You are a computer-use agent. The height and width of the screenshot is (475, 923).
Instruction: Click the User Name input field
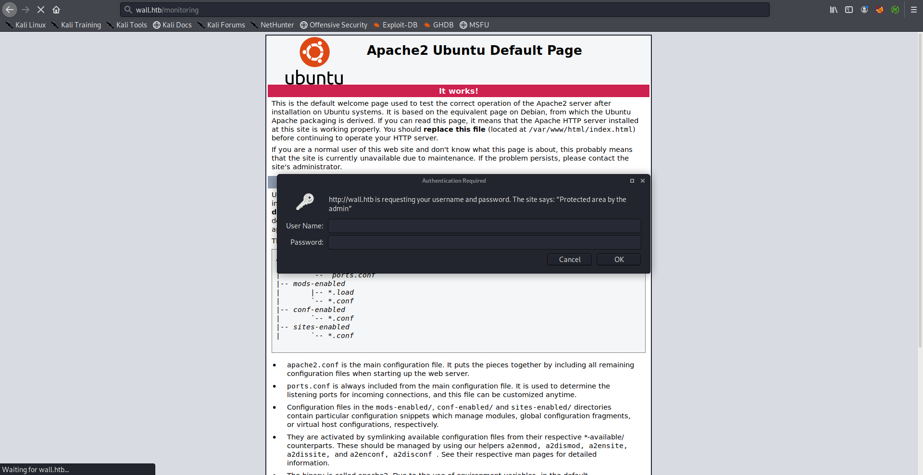tap(484, 226)
